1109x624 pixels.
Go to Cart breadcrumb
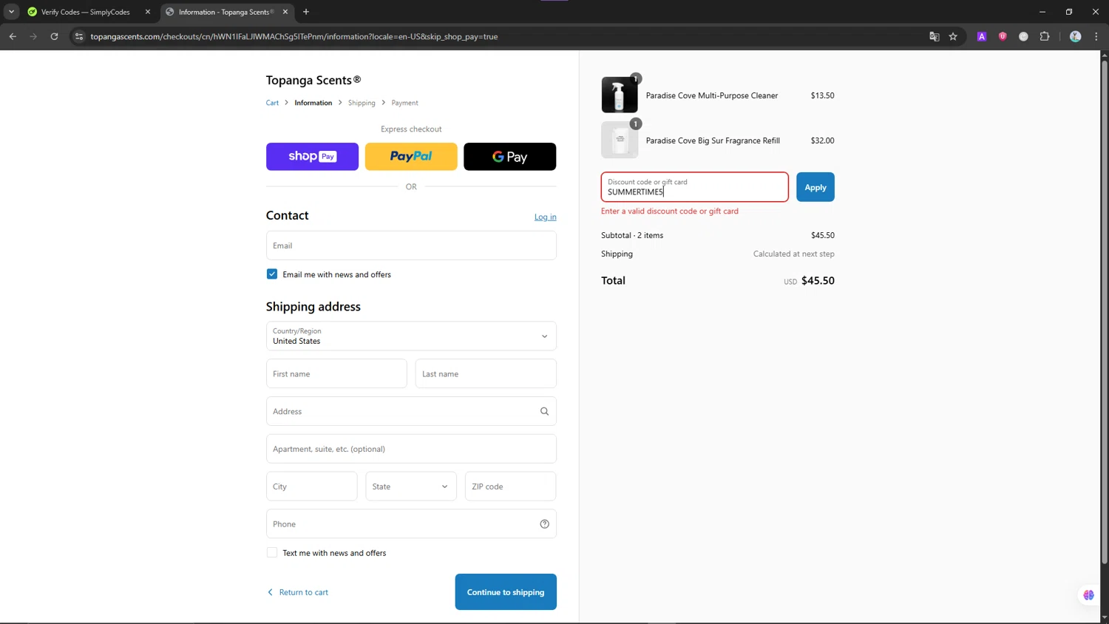click(272, 103)
